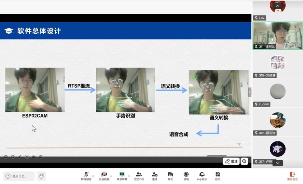Viewport: 303px width, 184px height.
Task: Click the raise hand icon
Action: [x=41, y=176]
